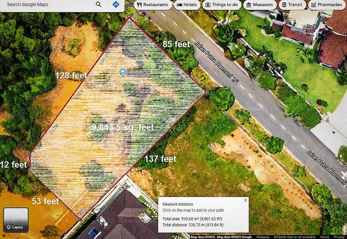Open the Layers map view switcher
This screenshot has width=347, height=239.
[x=16, y=220]
